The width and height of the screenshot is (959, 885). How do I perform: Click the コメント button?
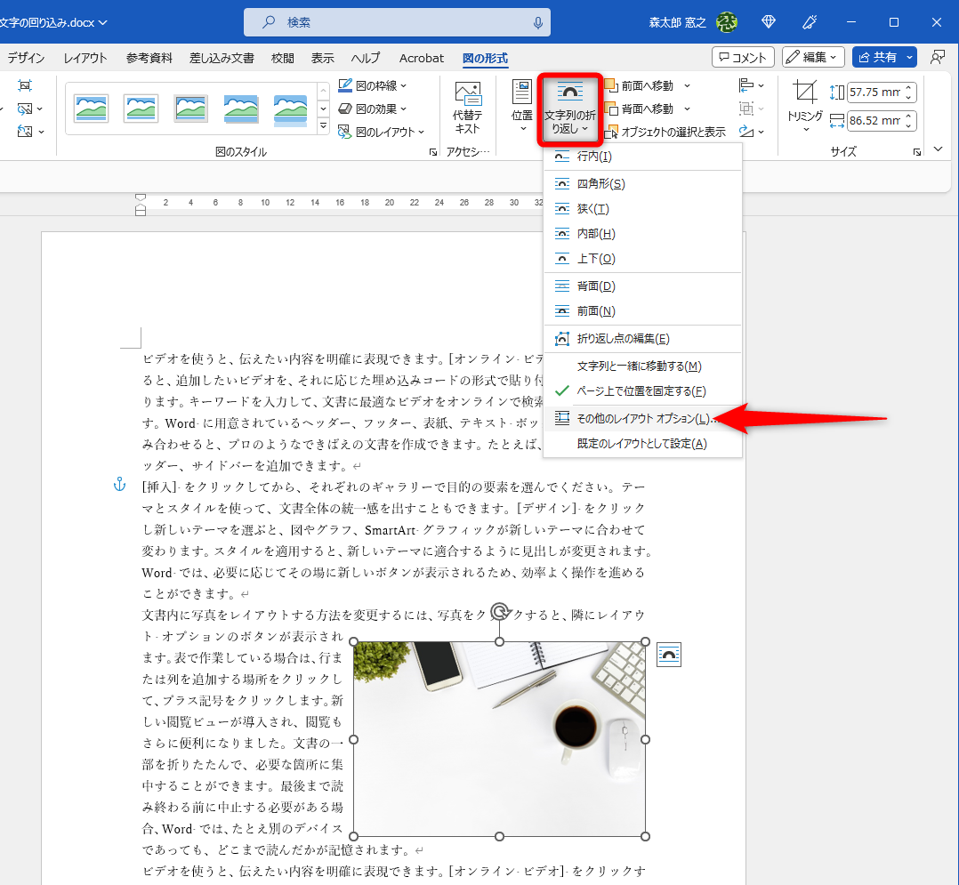click(x=743, y=57)
